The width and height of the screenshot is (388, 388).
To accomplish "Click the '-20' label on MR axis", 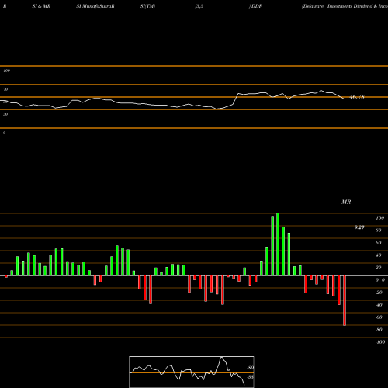I will (379, 293).
